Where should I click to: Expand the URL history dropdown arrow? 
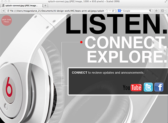coord(110,11)
